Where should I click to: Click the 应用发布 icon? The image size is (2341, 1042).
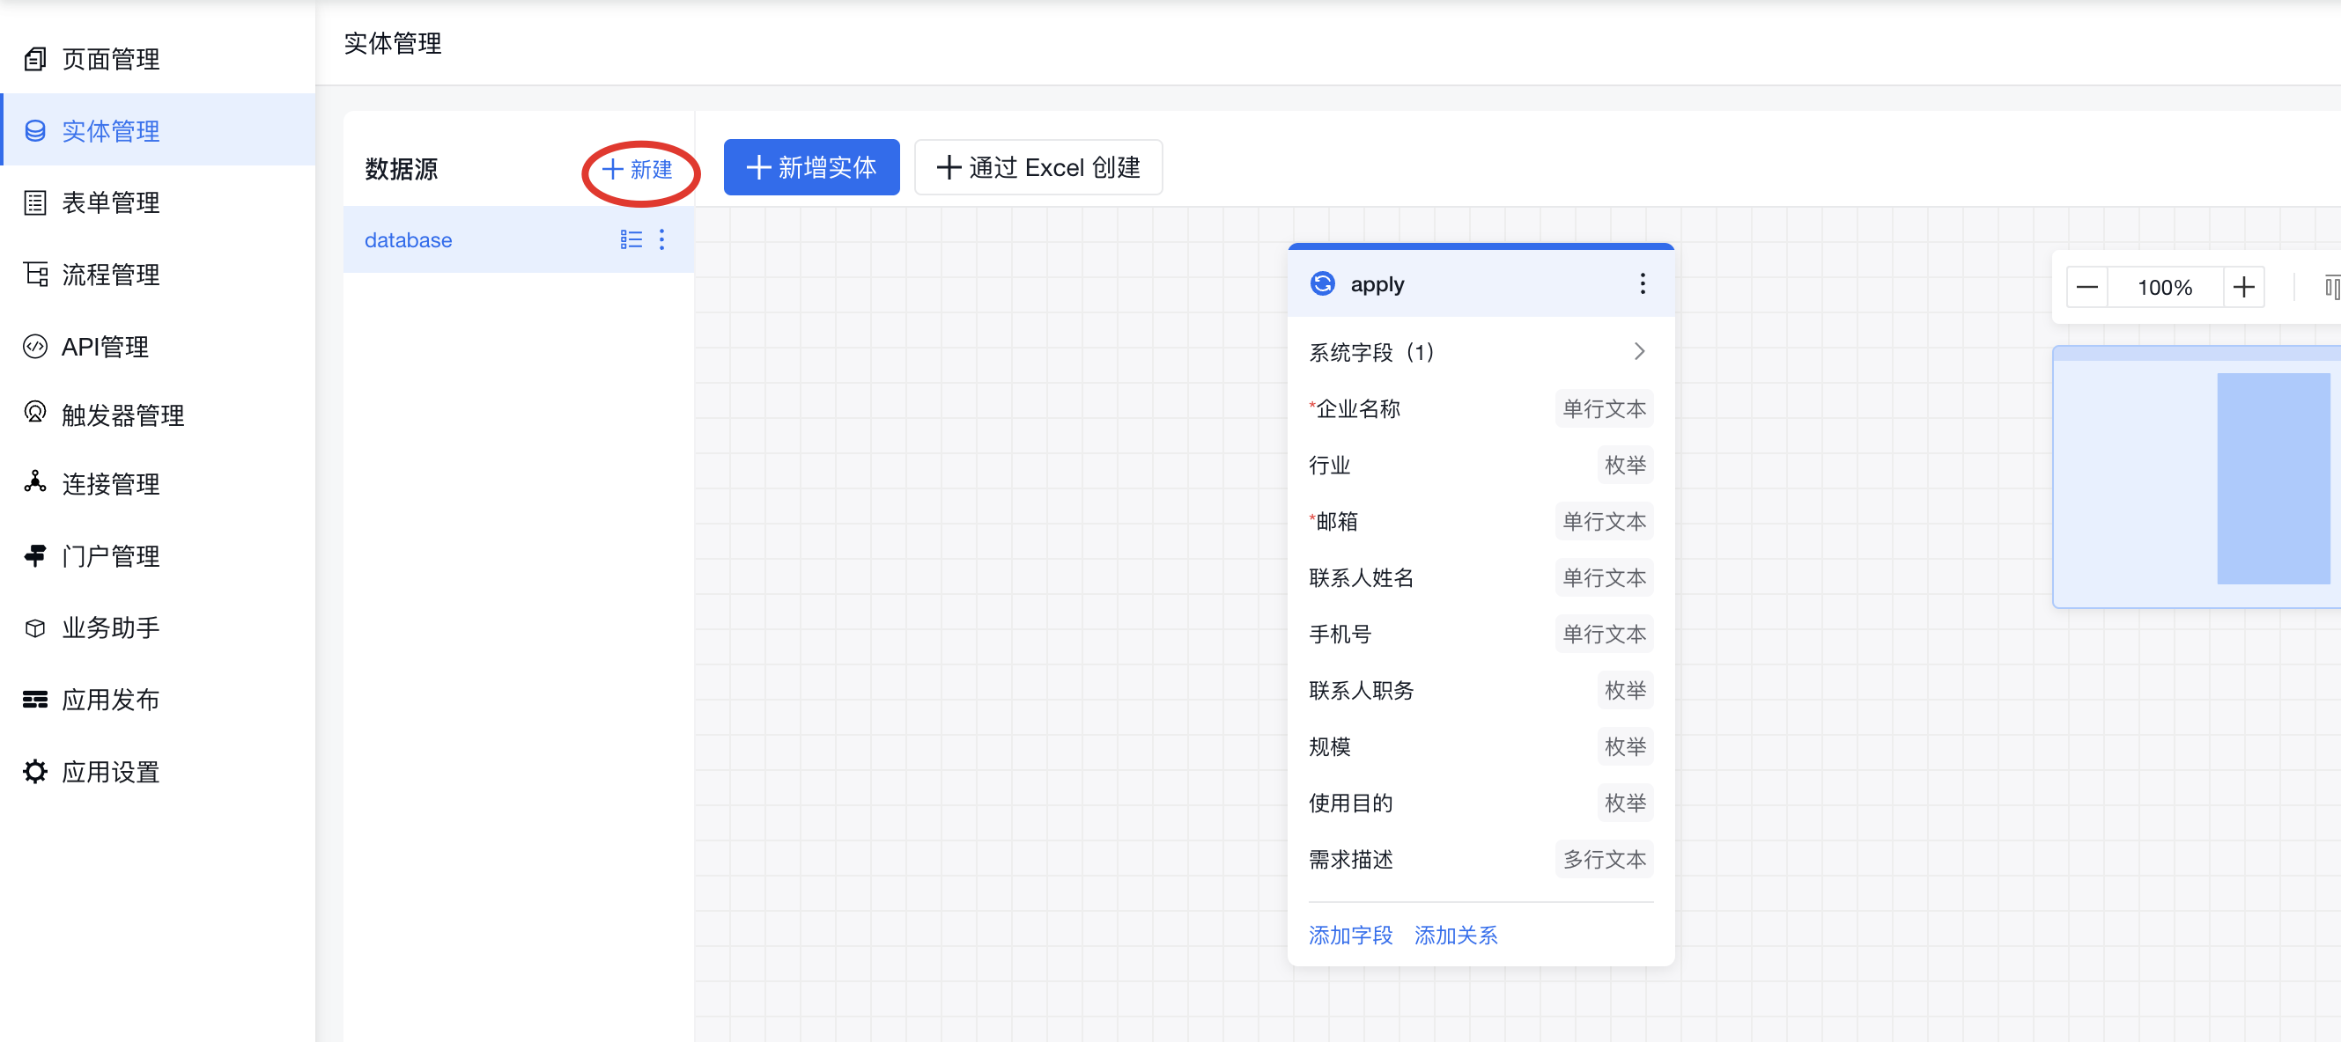34,699
